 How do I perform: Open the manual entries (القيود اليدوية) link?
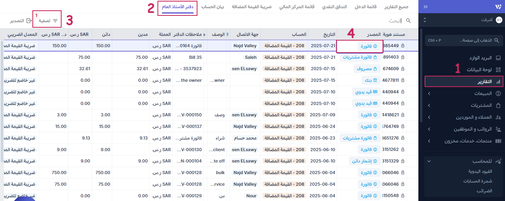(480, 171)
